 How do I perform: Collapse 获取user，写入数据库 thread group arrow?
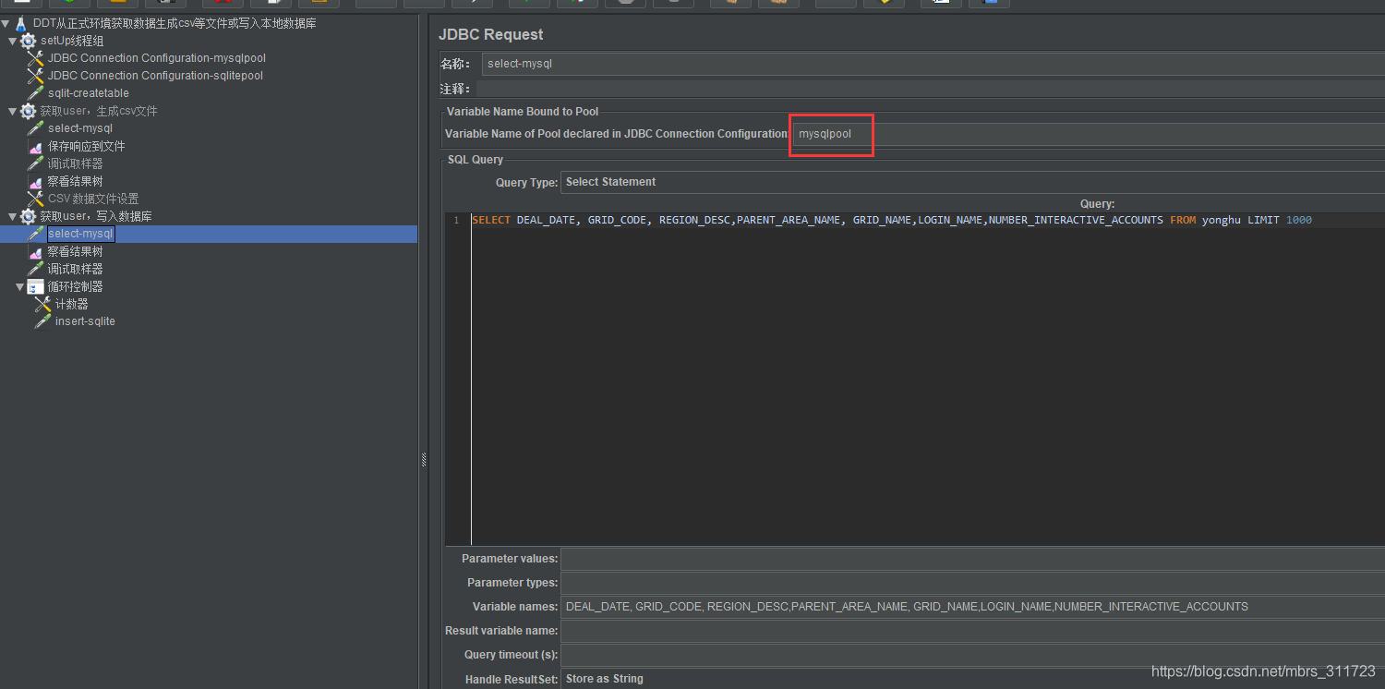(x=13, y=216)
